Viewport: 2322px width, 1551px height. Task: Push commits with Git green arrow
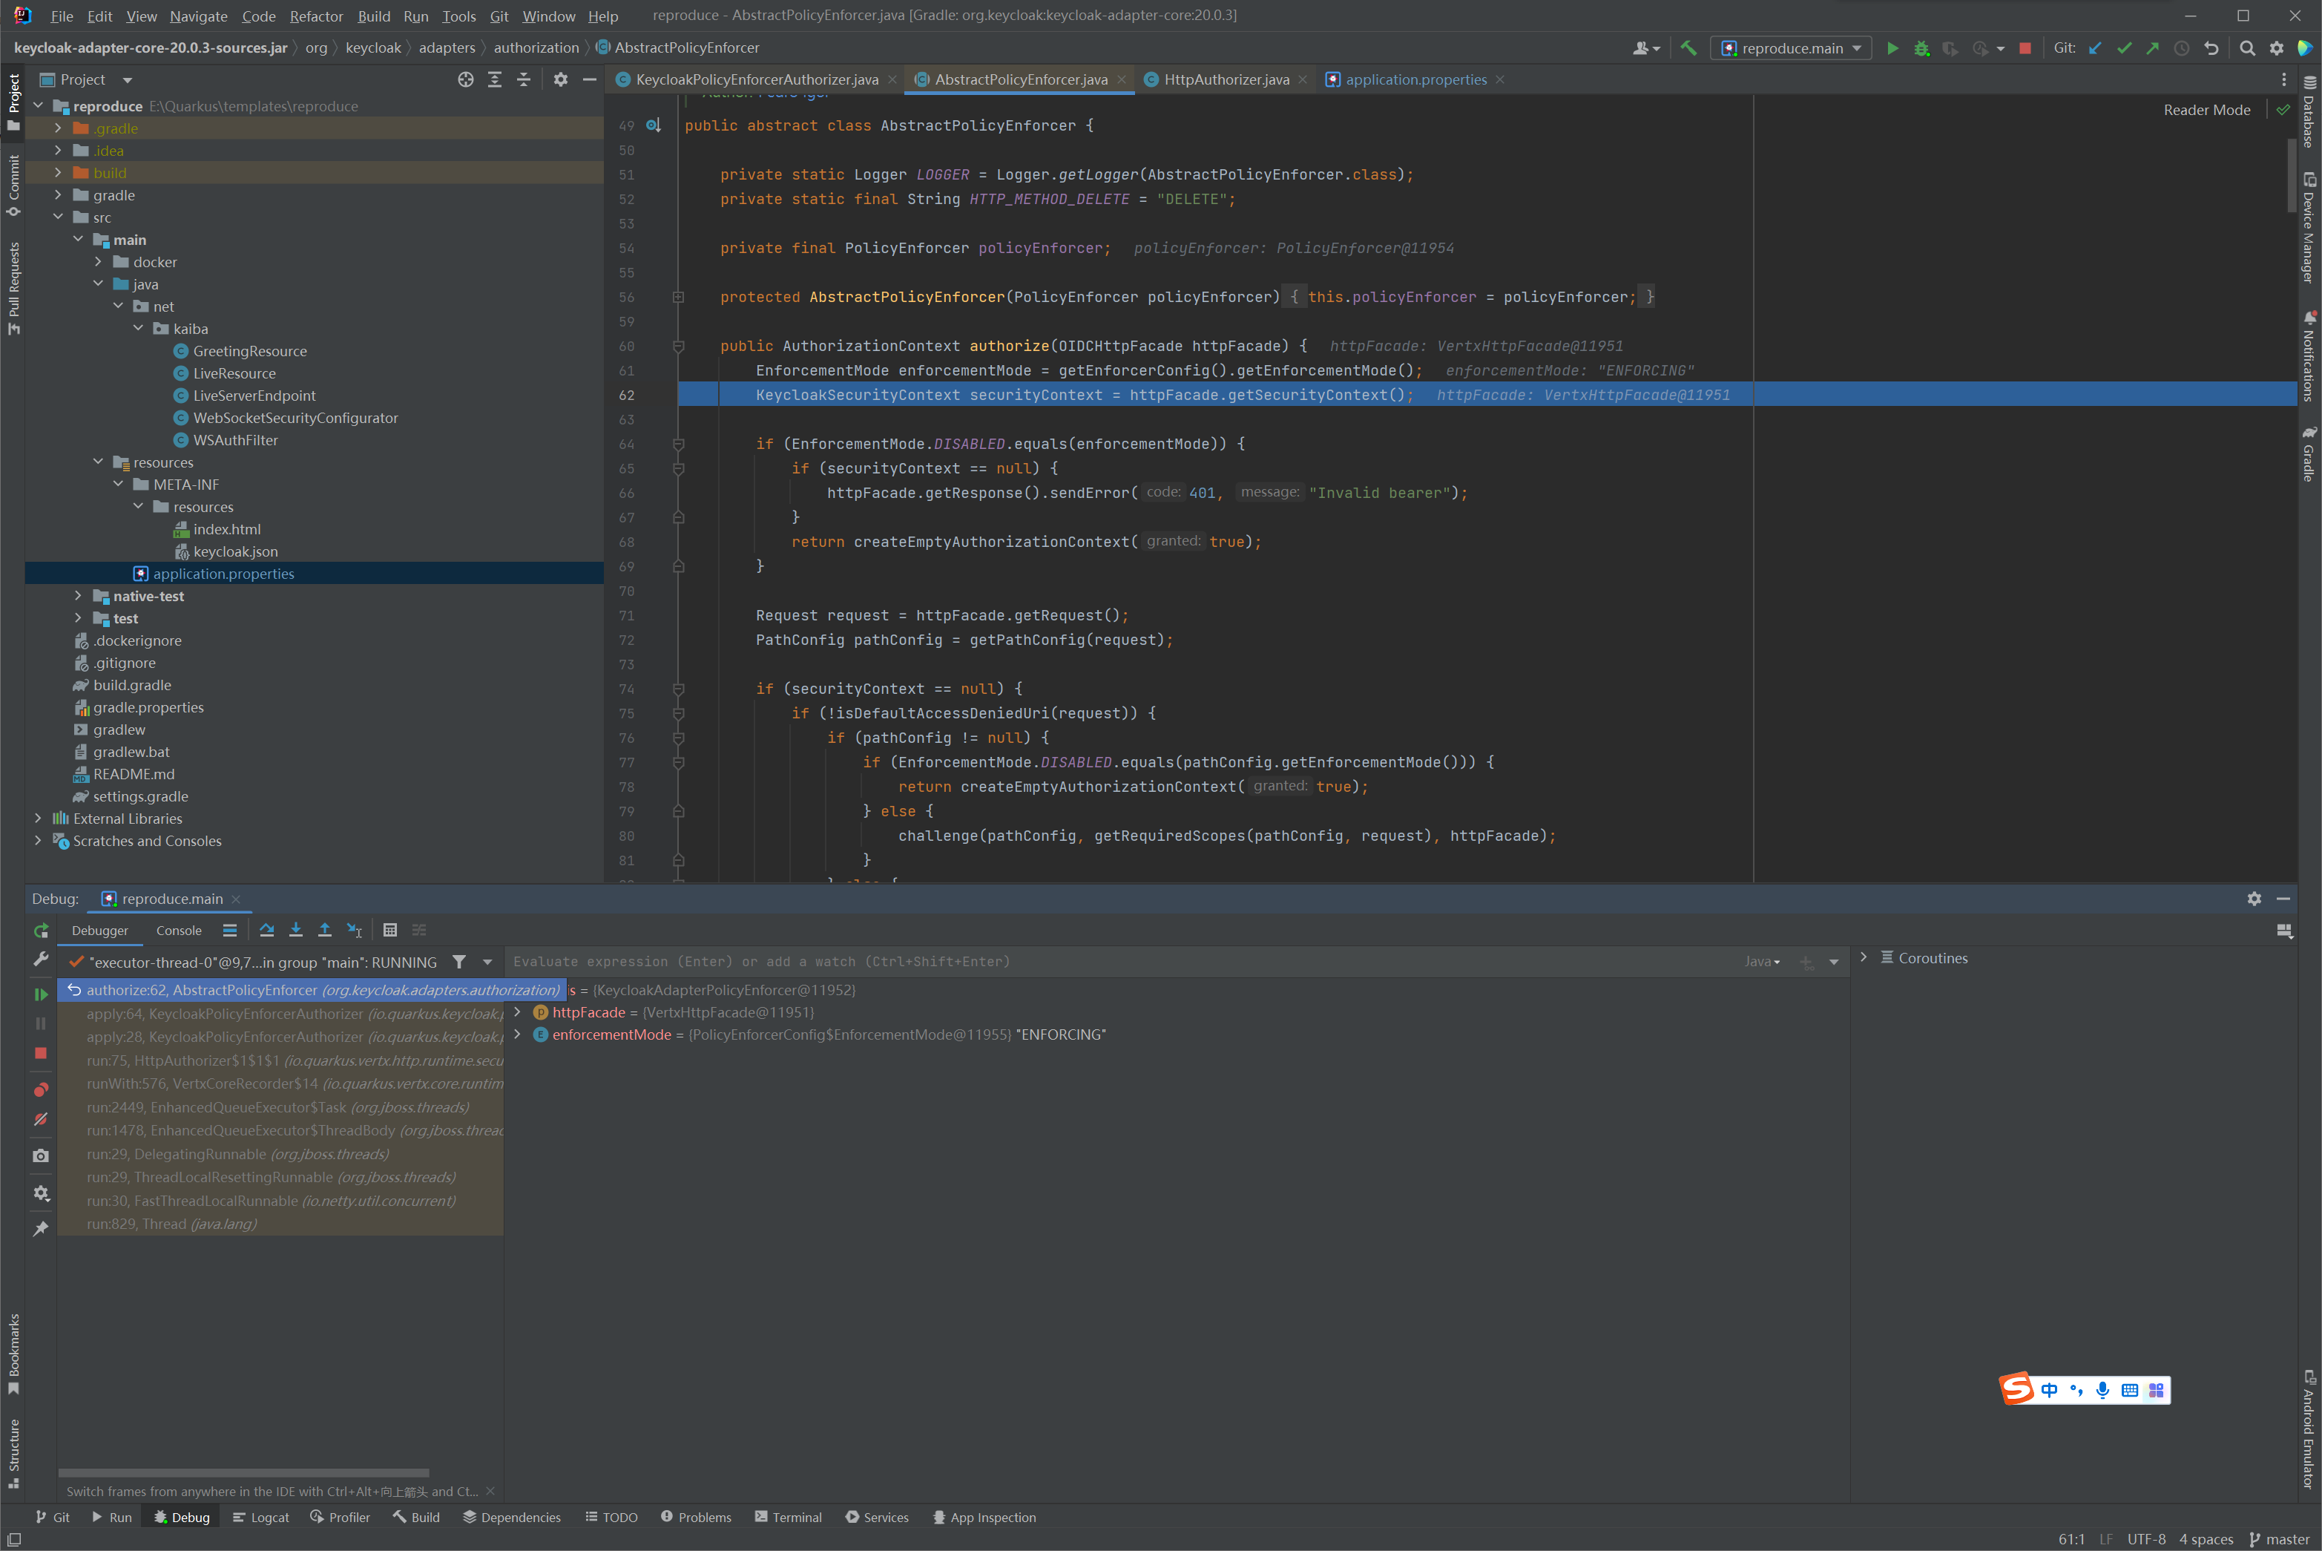[2153, 47]
